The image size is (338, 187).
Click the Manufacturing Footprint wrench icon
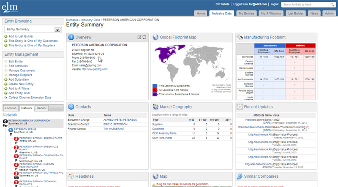240,37
